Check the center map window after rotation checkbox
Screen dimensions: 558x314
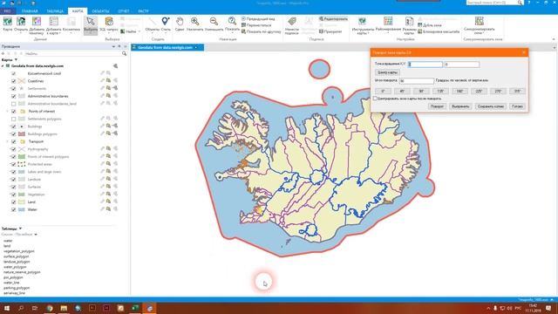pyautogui.click(x=375, y=99)
